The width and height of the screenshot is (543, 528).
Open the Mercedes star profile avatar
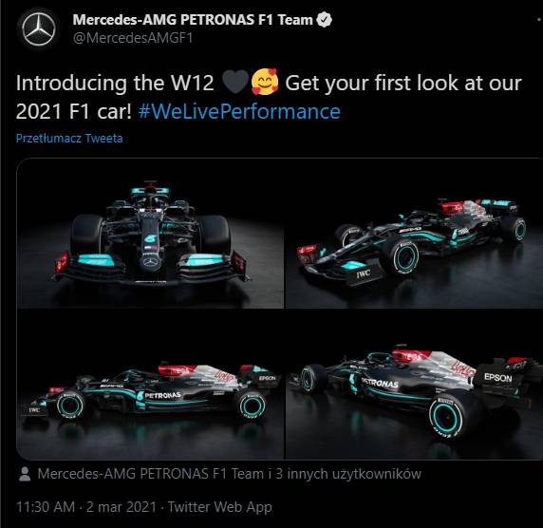tap(38, 29)
